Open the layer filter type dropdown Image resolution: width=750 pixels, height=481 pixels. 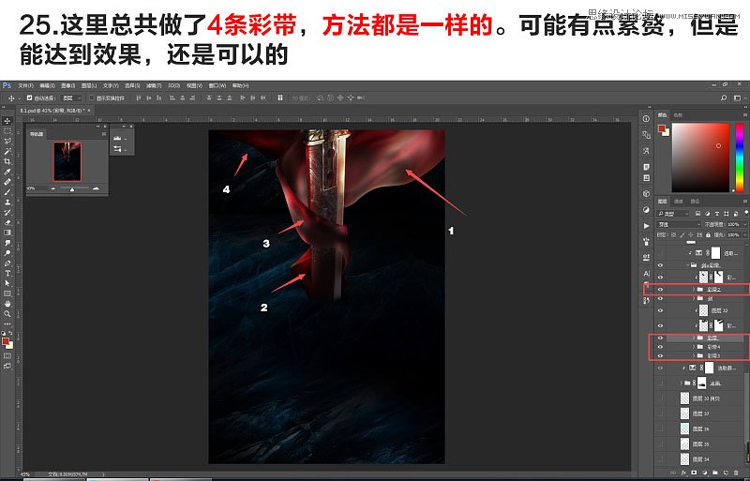(673, 214)
